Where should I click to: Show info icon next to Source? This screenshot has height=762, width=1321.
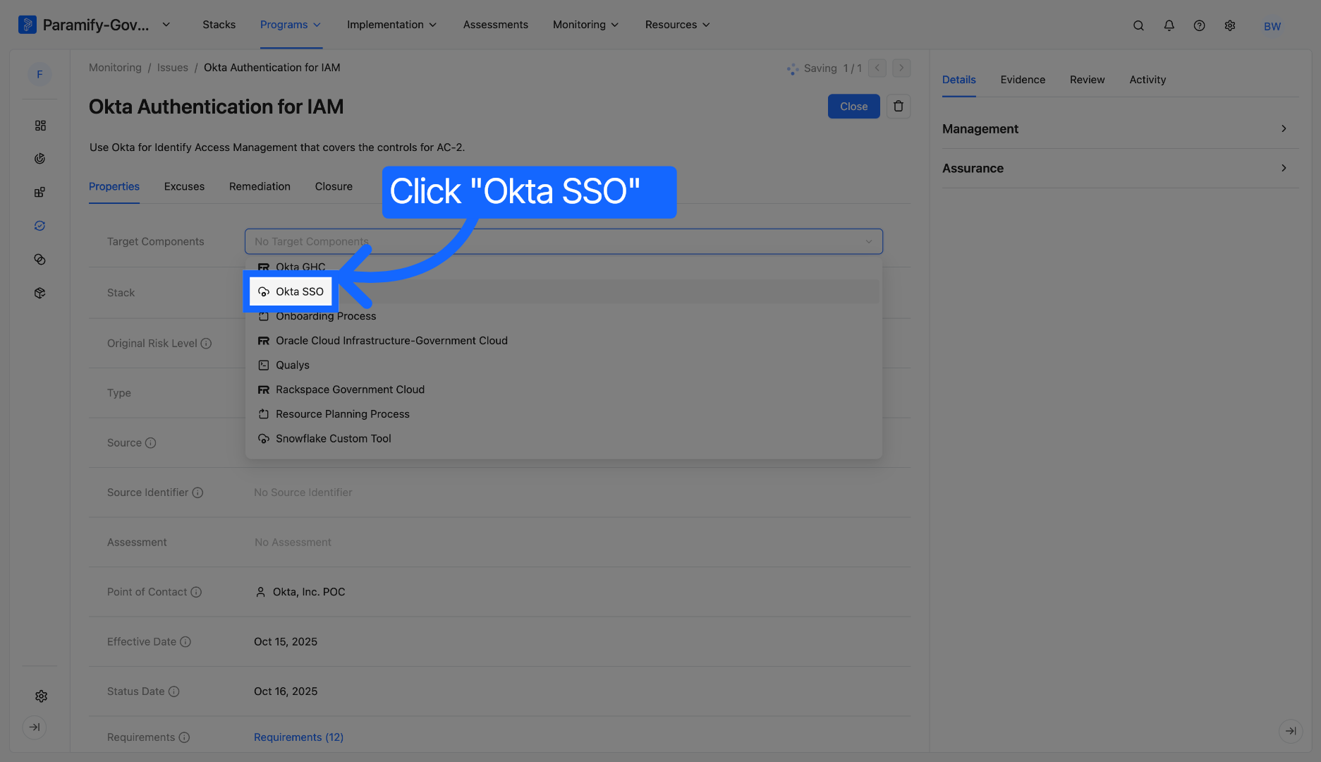coord(150,443)
